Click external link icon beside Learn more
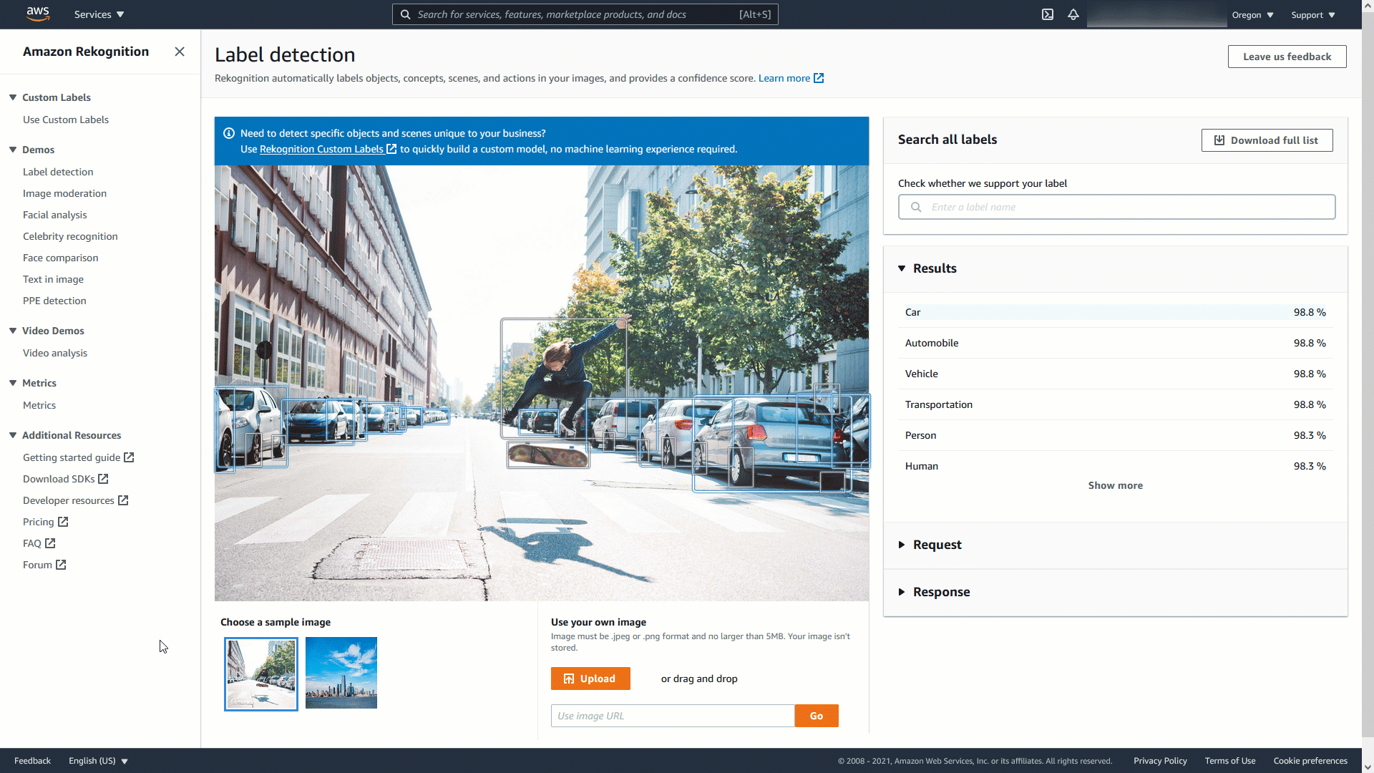Image resolution: width=1374 pixels, height=773 pixels. pos(819,78)
